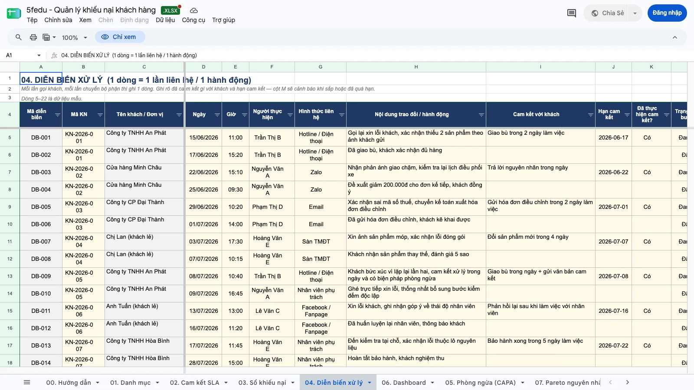Open filter for Hạn cam kết column

(627, 115)
